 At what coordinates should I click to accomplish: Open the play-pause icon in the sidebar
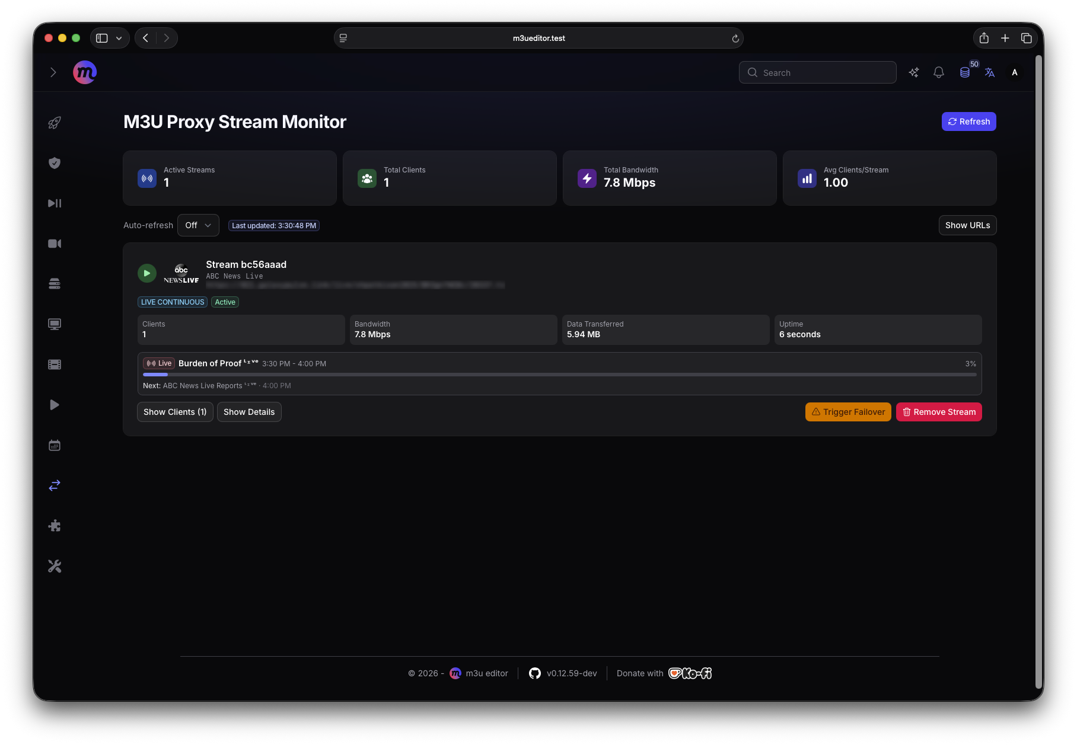[x=55, y=203]
